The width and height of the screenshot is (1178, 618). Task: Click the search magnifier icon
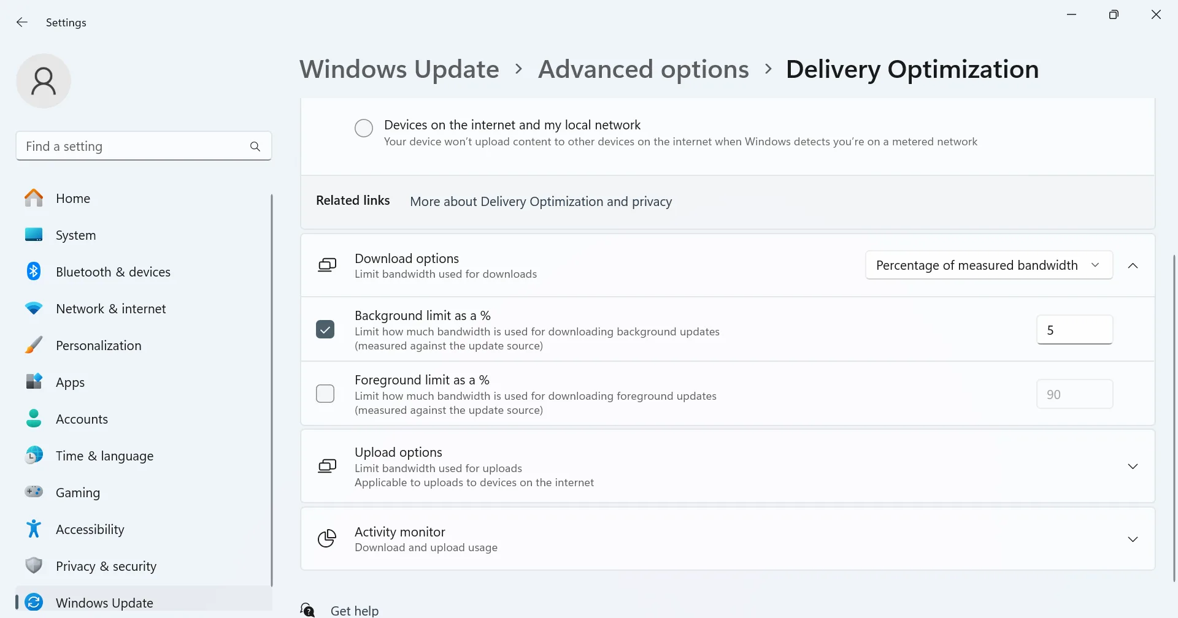click(x=255, y=147)
